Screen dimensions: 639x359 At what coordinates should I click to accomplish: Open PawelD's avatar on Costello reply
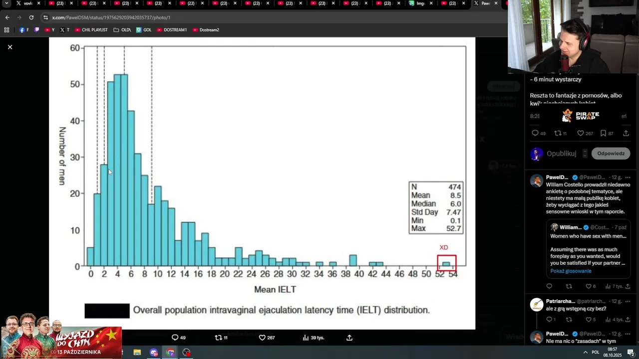click(537, 180)
